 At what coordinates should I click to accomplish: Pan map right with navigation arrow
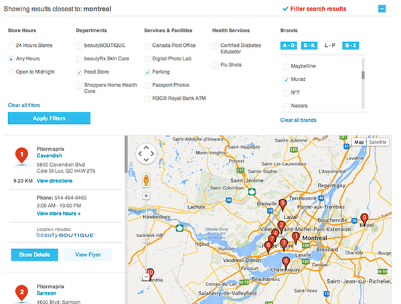point(152,153)
